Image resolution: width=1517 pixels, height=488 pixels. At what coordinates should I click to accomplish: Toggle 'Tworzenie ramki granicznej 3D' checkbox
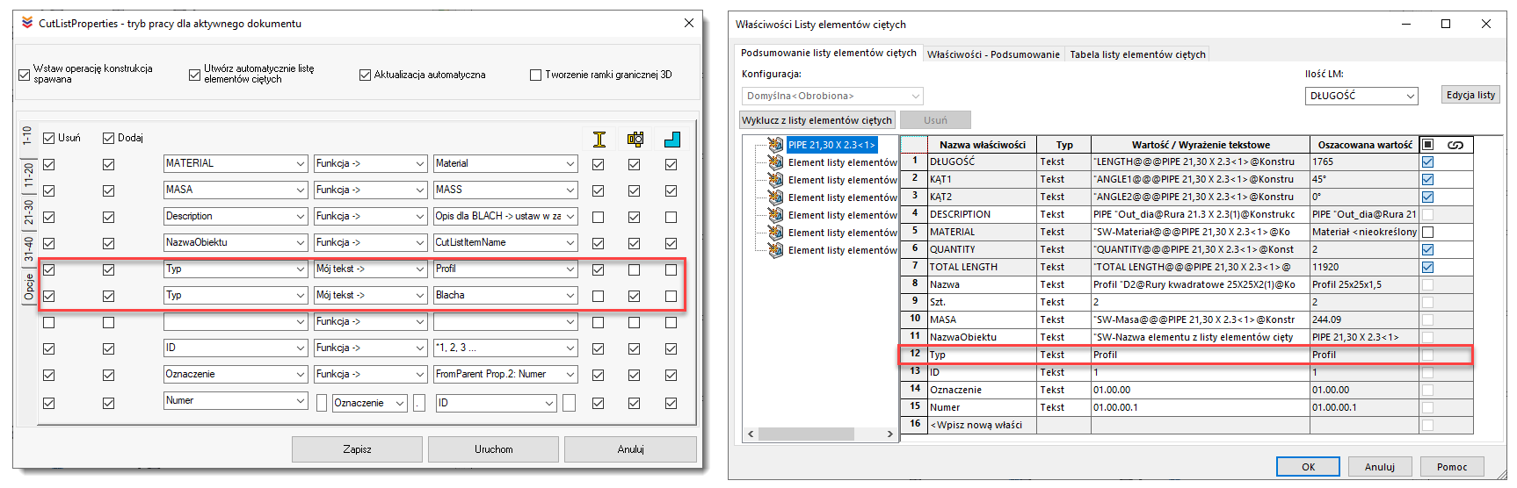click(x=535, y=75)
